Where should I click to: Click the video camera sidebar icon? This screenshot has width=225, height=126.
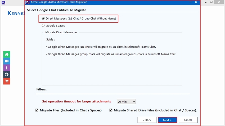tap(7, 61)
